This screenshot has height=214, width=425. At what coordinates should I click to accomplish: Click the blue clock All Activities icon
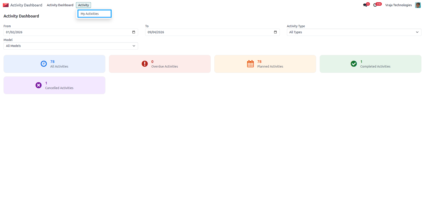coord(44,64)
